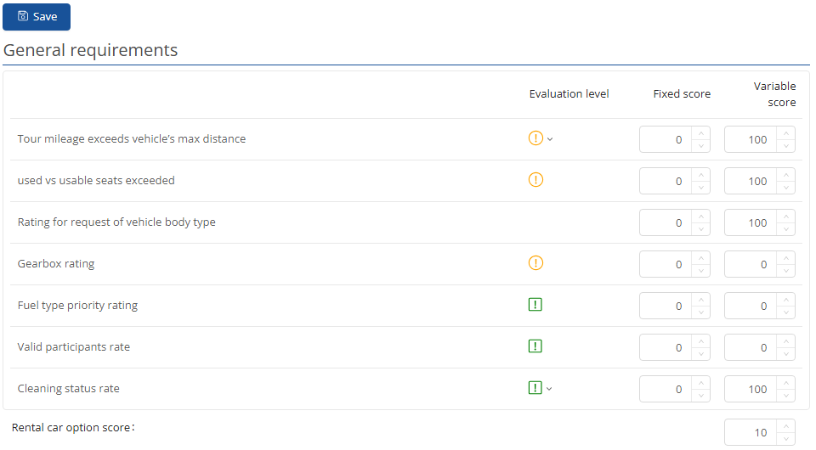Click the Gearbox rating warning icon
This screenshot has width=816, height=450.
tap(535, 263)
